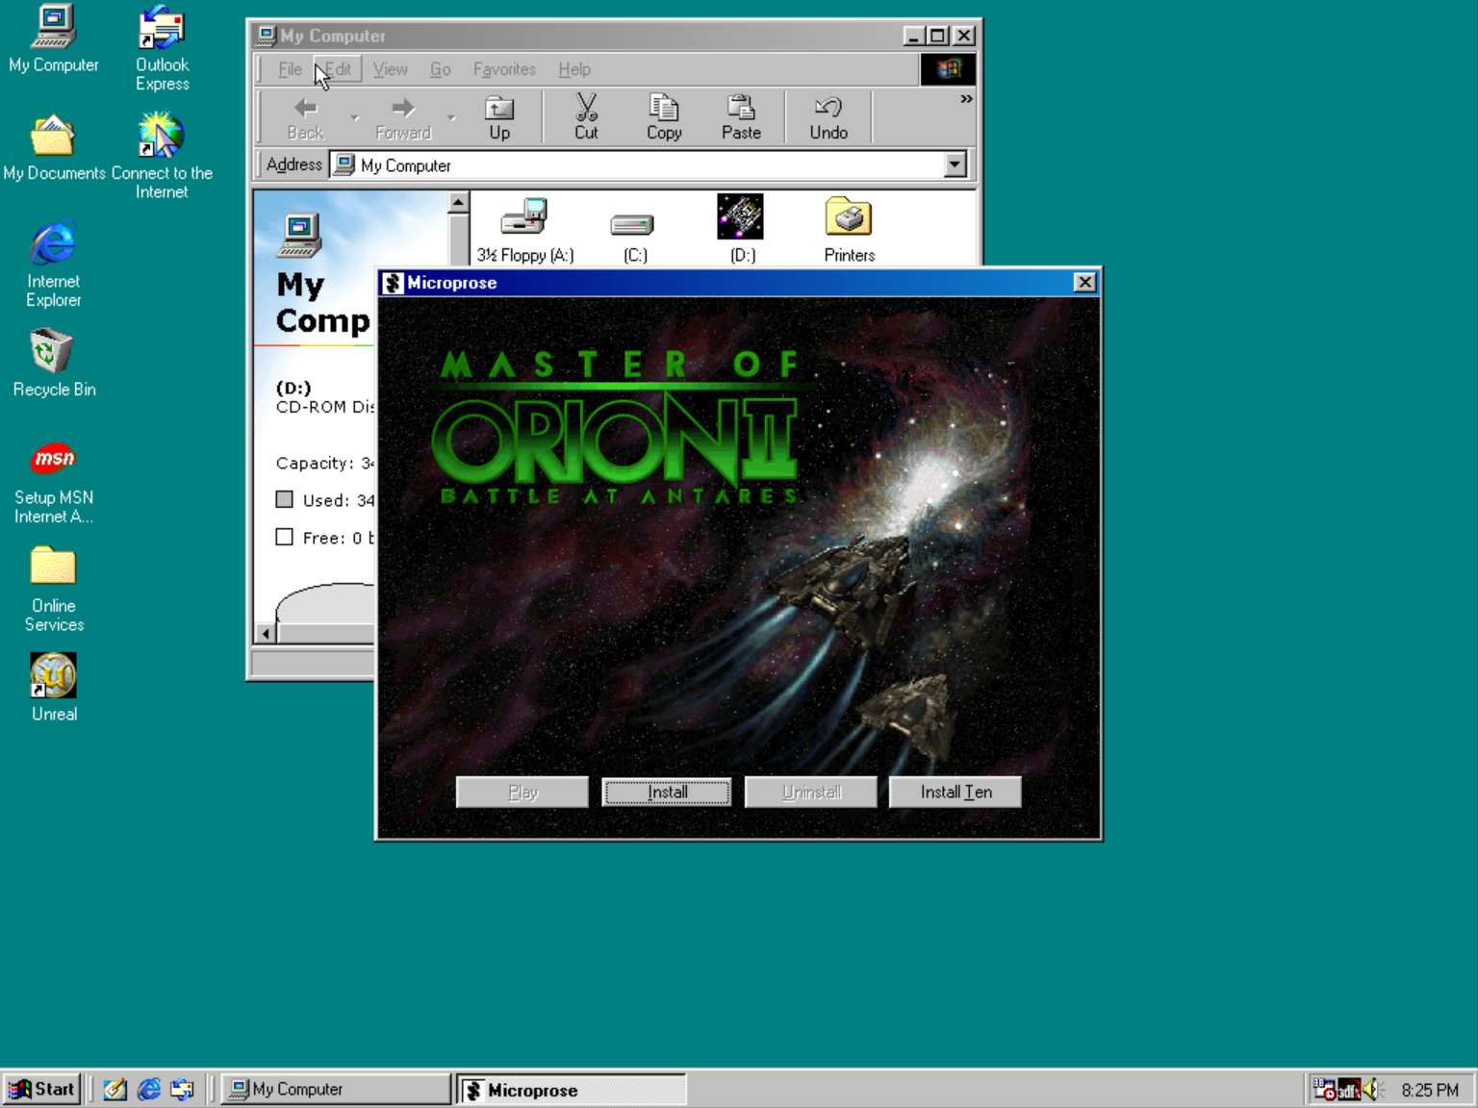Launch Internet Explorer from quick launch
1478x1108 pixels.
click(148, 1090)
